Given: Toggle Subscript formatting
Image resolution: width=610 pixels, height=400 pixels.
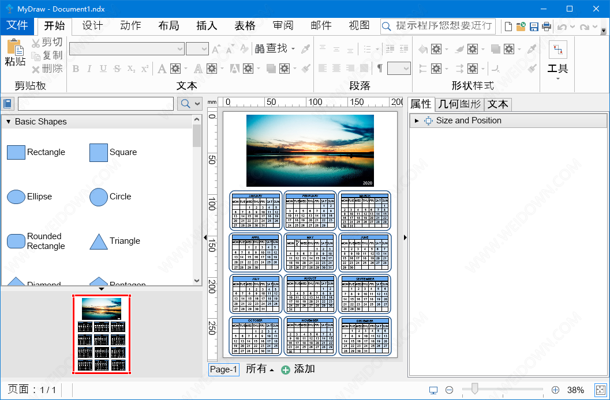Looking at the screenshot, I should [x=131, y=69].
